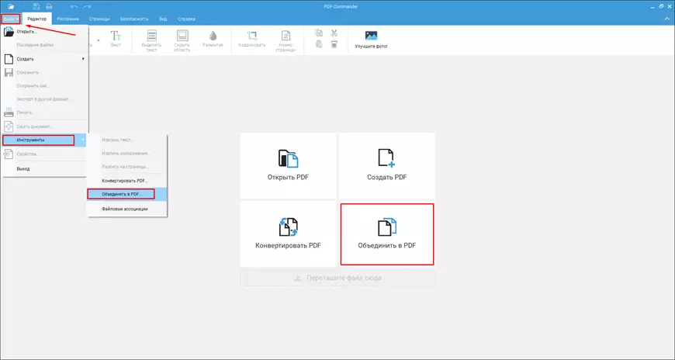Open the Улучшите фото! promo tool
The image size is (675, 360).
click(x=371, y=40)
